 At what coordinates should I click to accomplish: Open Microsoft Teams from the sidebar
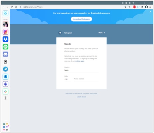click(x=5, y=84)
